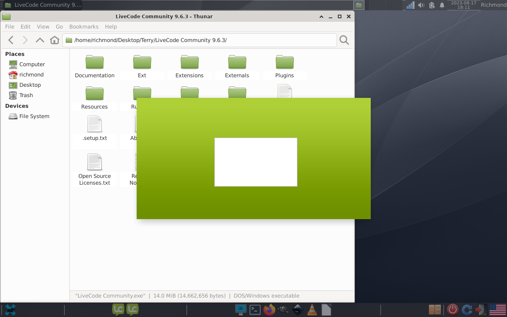
Task: Open the notifications bell
Action: (442, 5)
